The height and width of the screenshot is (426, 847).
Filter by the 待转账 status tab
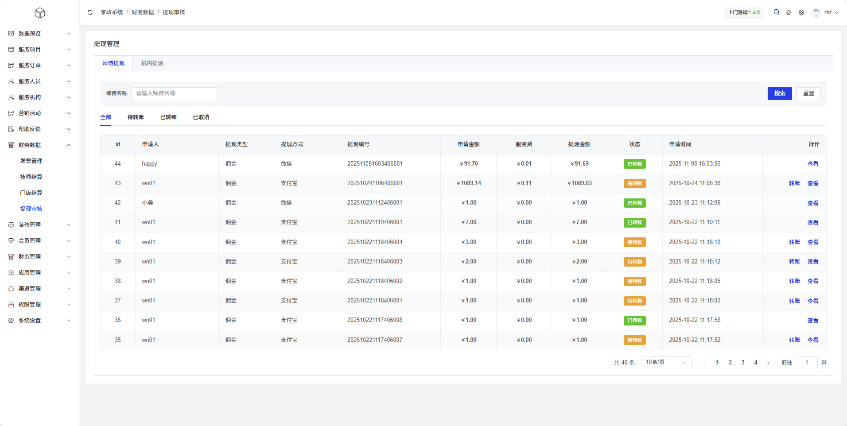[136, 117]
